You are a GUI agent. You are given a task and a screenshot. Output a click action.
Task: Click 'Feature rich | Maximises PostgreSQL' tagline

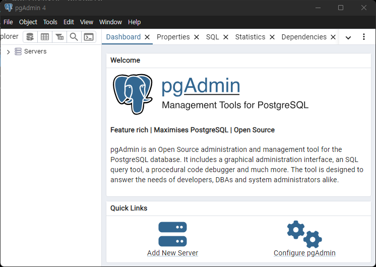pyautogui.click(x=193, y=130)
